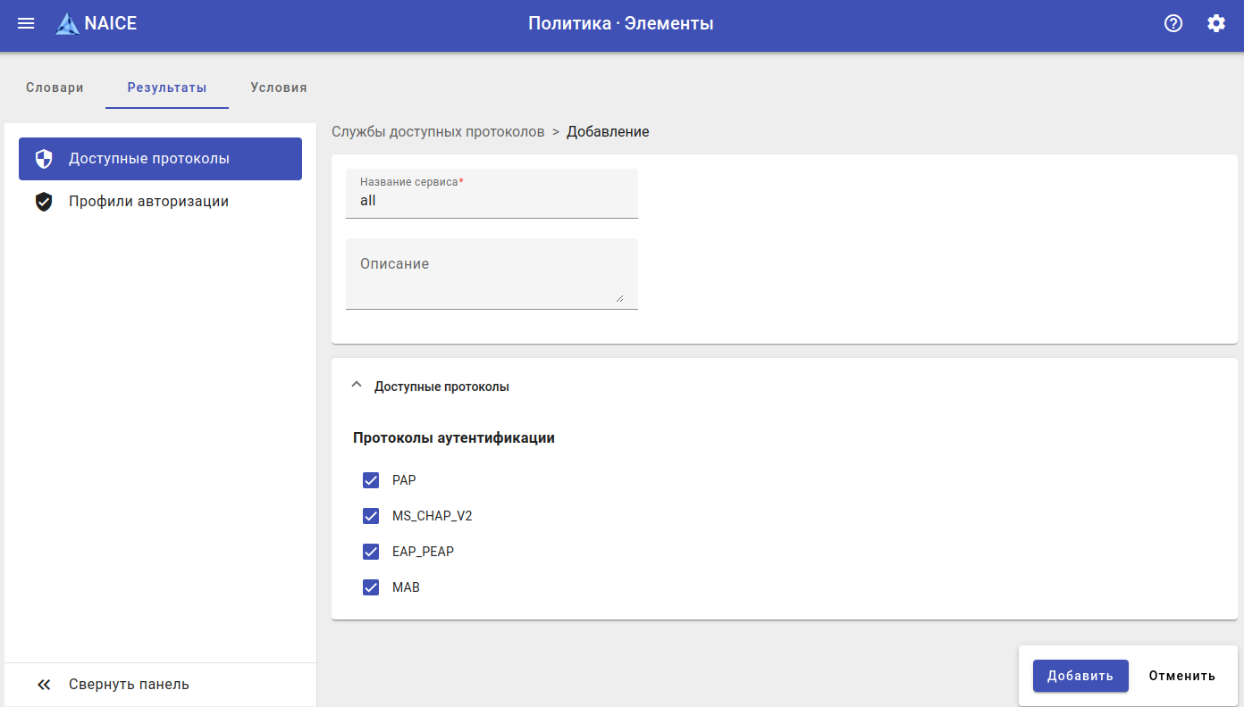The height and width of the screenshot is (707, 1244).
Task: Switch to the Словари tab
Action: click(55, 87)
